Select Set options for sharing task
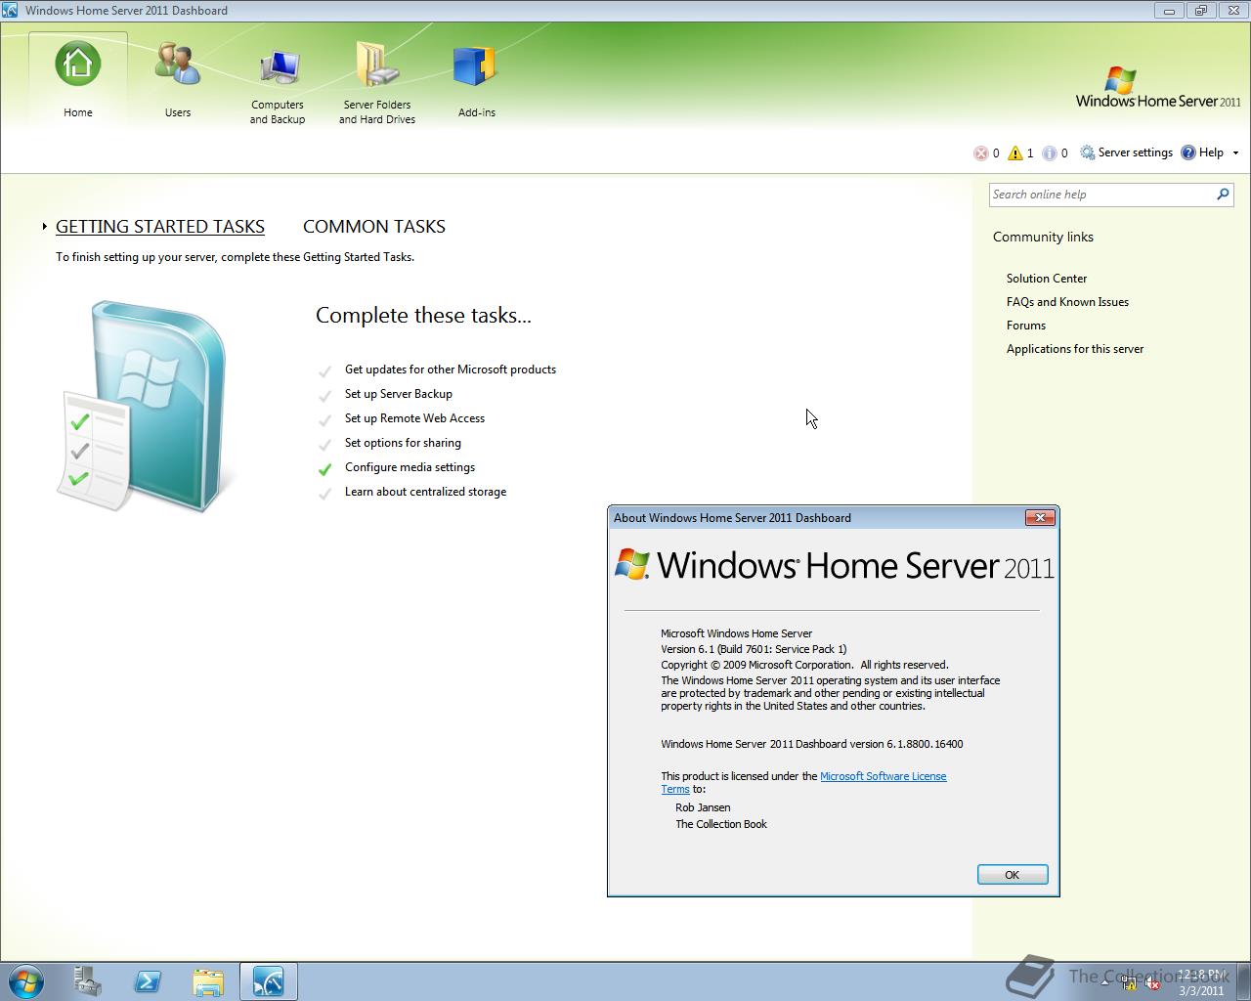This screenshot has height=1001, width=1251. tap(403, 443)
